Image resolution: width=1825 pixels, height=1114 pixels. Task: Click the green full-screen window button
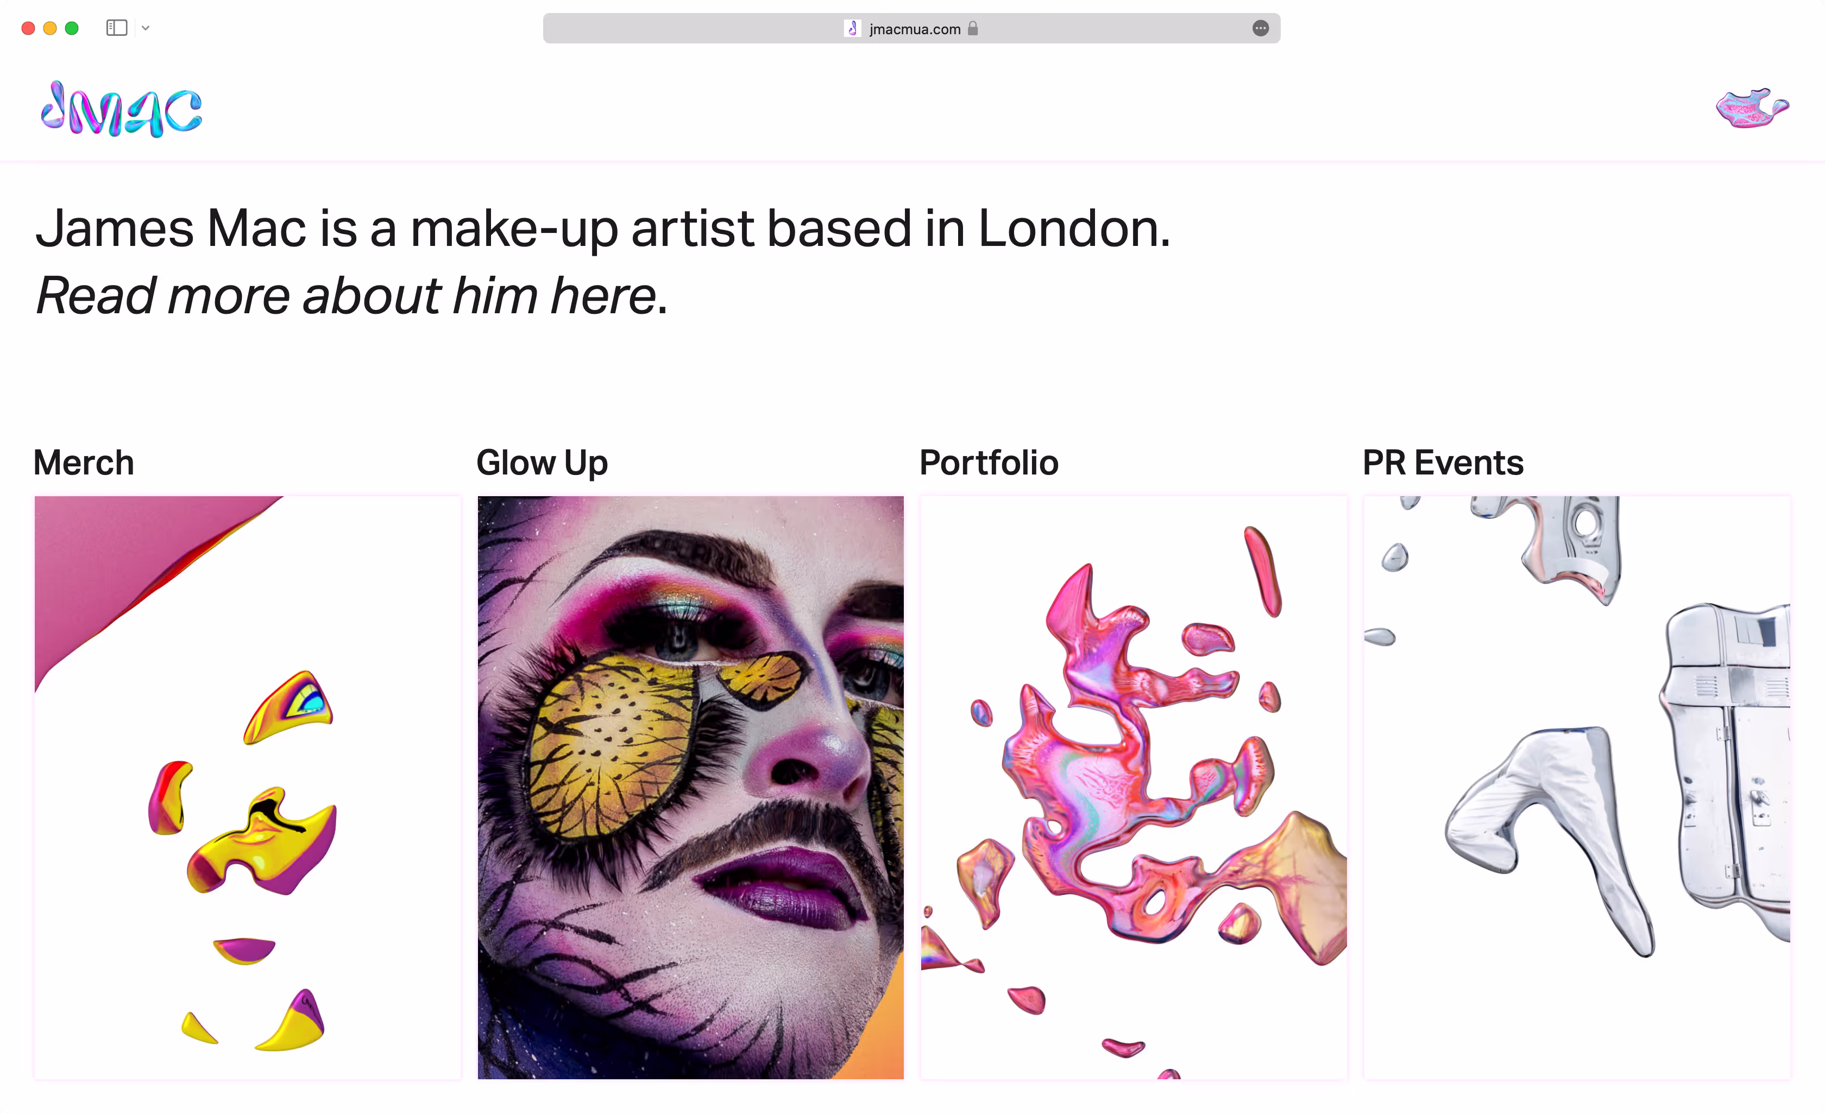(72, 28)
